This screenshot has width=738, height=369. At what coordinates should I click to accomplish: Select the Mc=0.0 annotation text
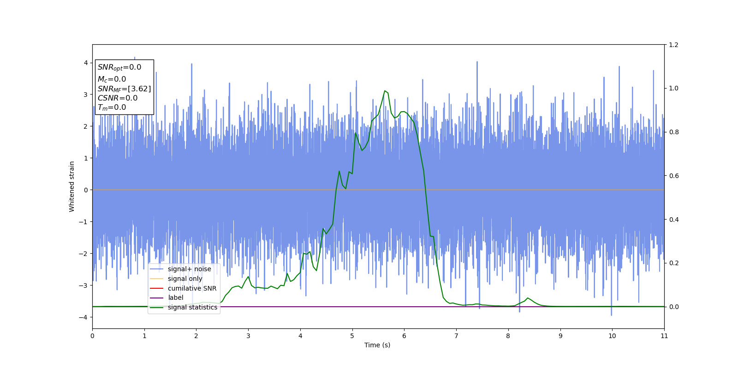tap(112, 79)
